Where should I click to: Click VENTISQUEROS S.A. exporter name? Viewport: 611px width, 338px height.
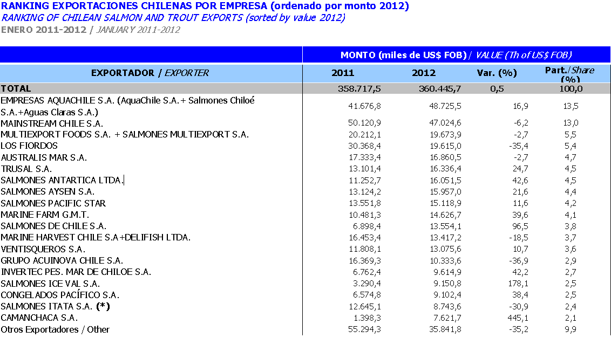point(43,249)
